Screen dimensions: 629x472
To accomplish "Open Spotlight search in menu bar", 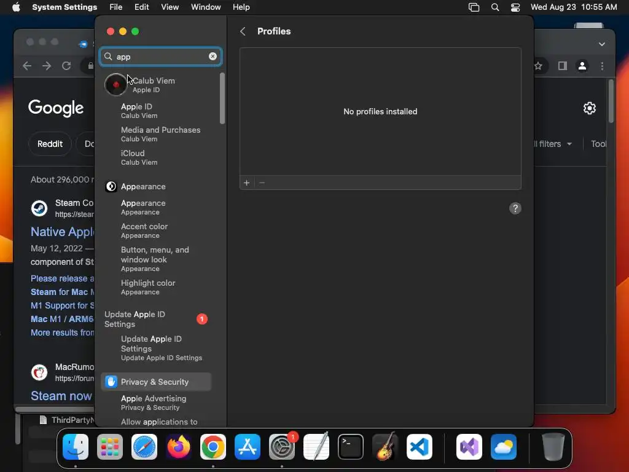I will (x=495, y=7).
